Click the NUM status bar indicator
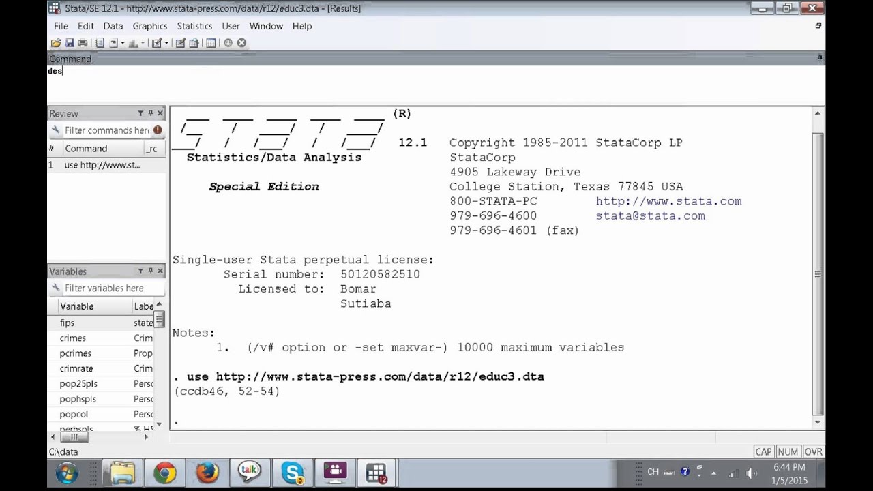The image size is (873, 491). pyautogui.click(x=788, y=451)
